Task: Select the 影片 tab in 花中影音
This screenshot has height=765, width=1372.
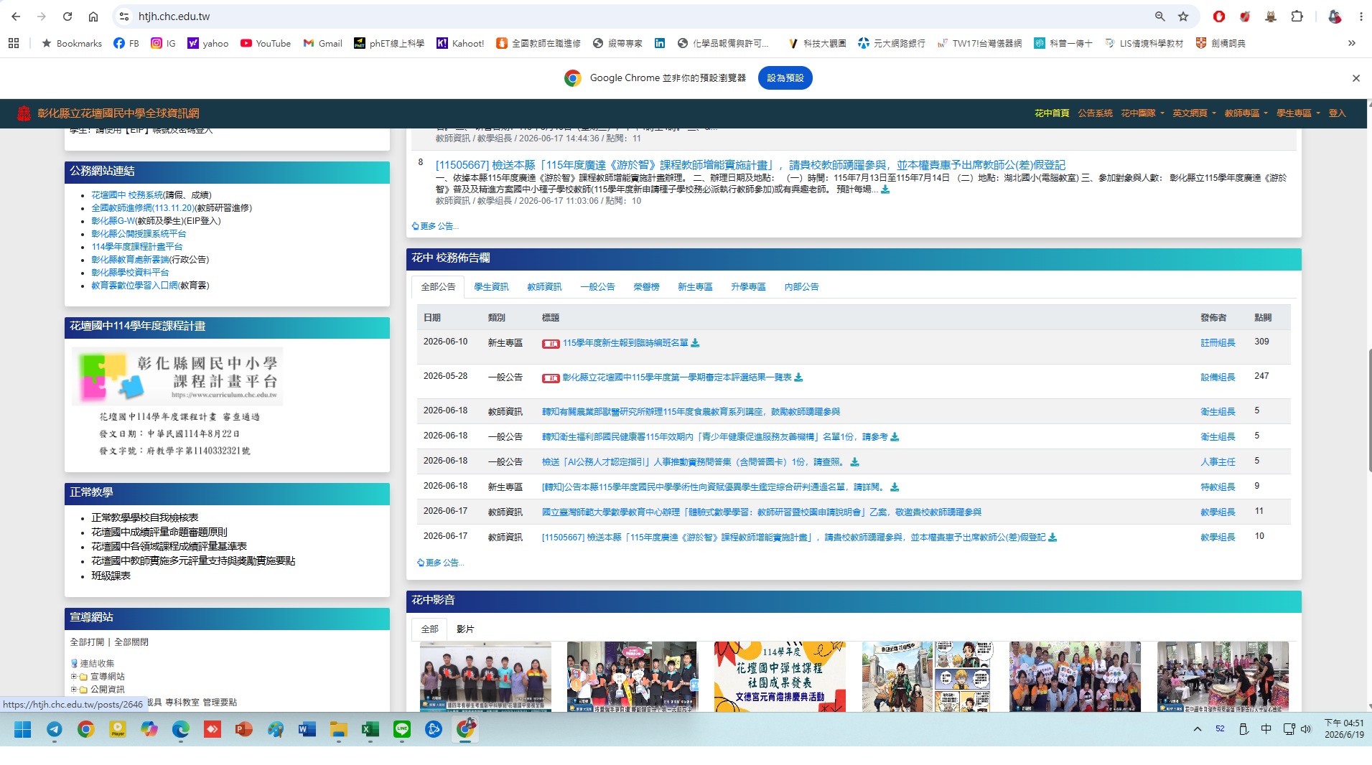Action: [465, 629]
